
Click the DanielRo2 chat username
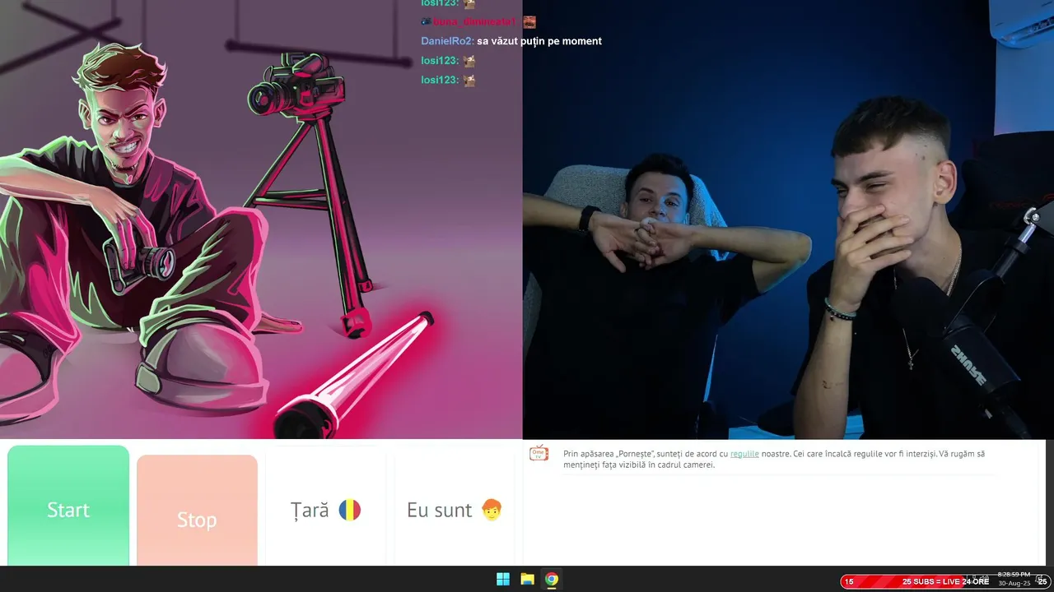[x=446, y=41]
